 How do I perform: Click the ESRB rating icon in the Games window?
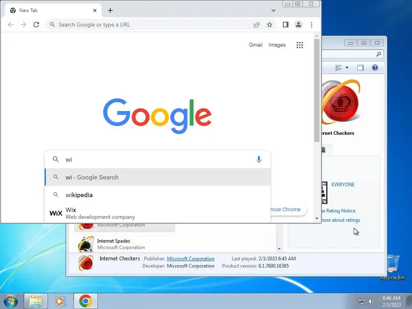[x=325, y=193]
